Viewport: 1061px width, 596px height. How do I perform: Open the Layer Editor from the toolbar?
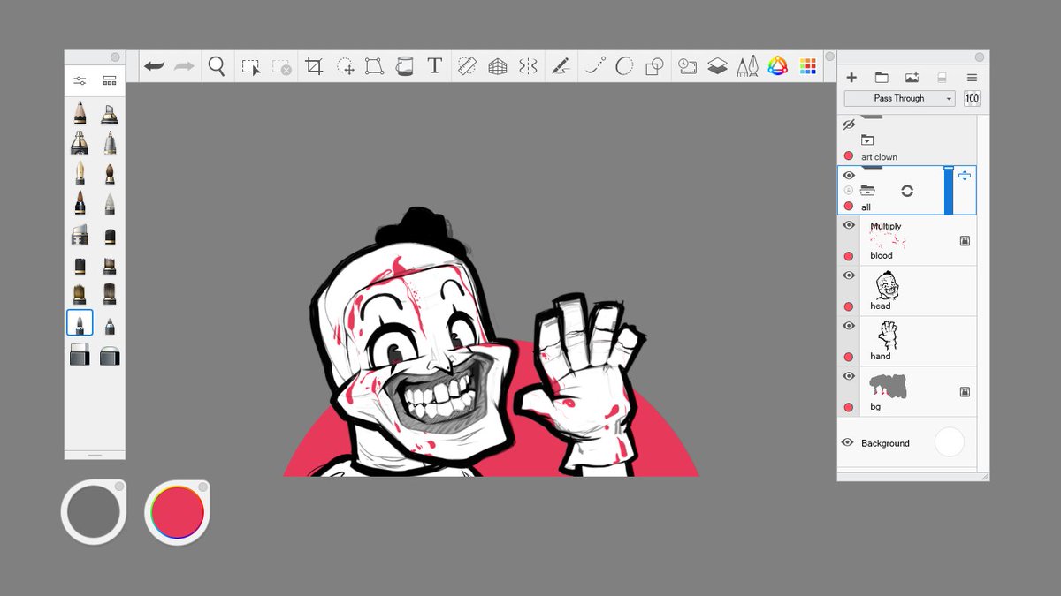point(717,66)
